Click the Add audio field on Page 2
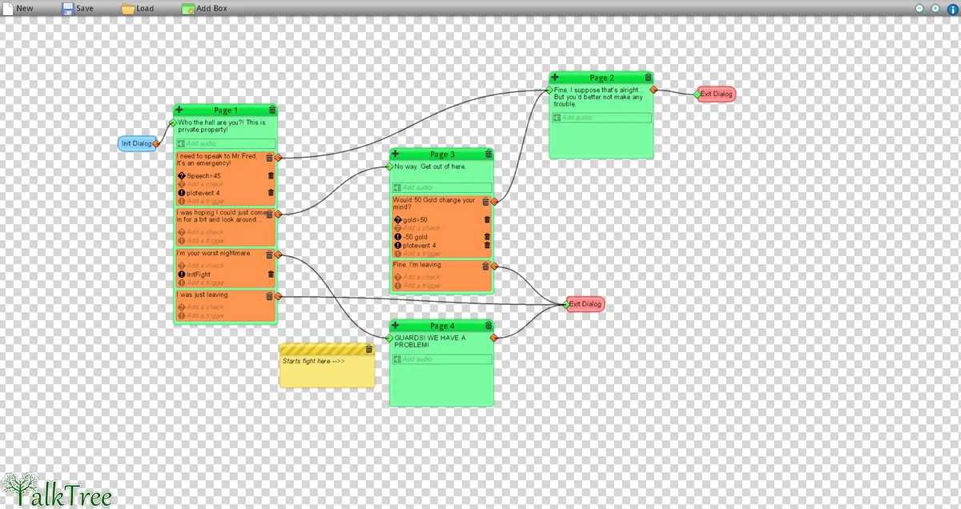Screen dimensions: 961x509 point(601,117)
